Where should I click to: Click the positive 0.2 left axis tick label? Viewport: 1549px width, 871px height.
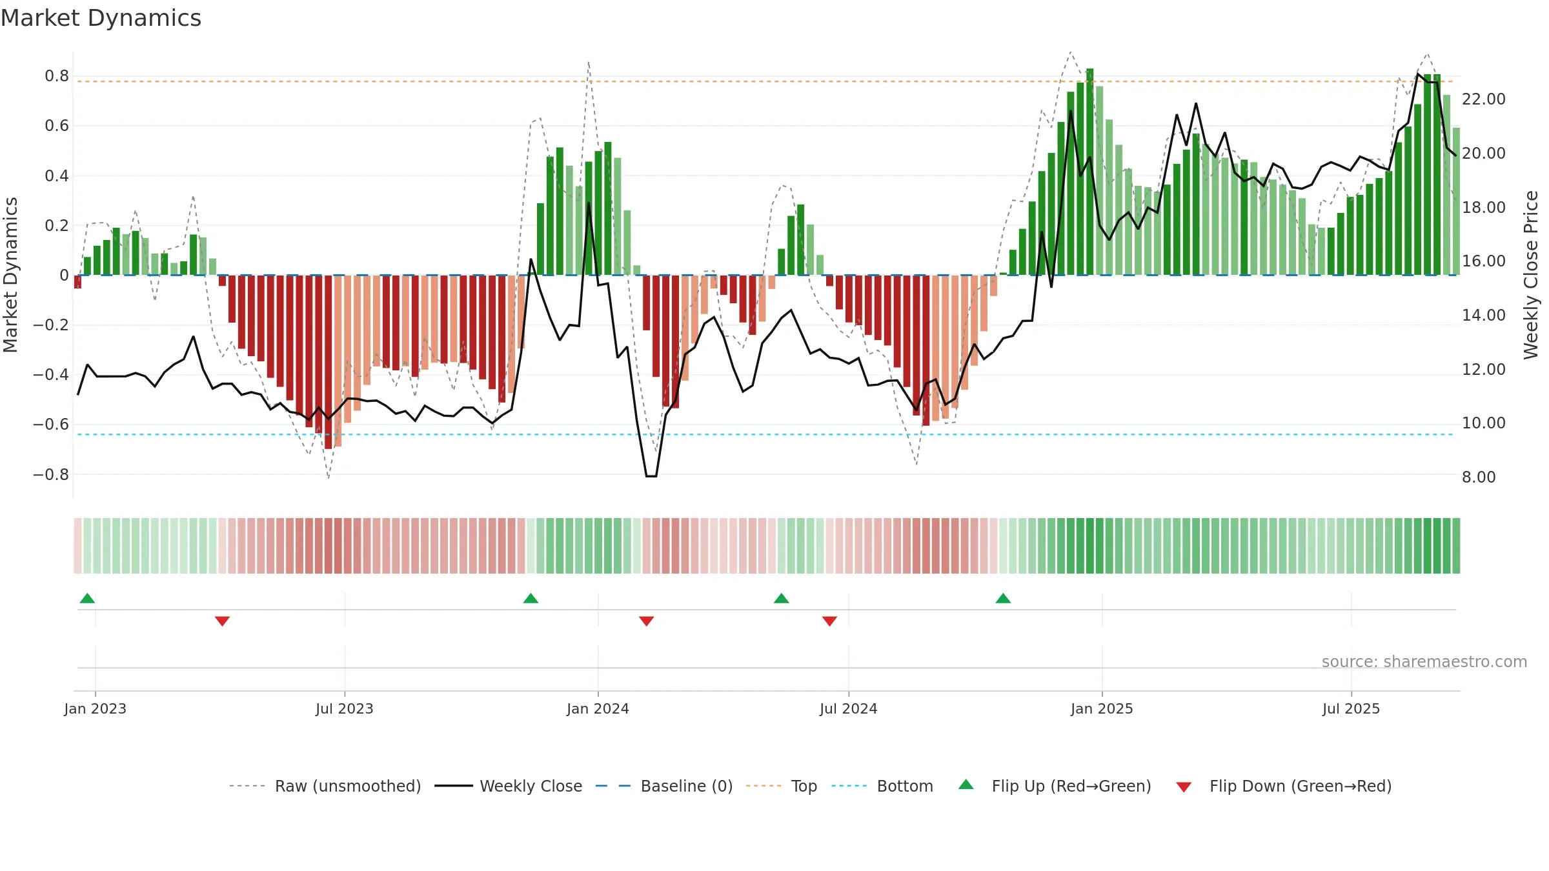click(57, 225)
